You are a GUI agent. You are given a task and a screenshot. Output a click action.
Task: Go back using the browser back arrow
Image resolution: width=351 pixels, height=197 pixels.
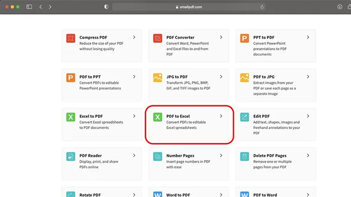tap(40, 7)
